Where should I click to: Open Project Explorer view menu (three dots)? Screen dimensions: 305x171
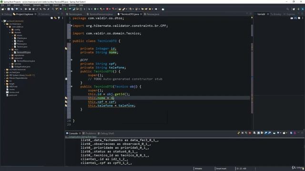[x=62, y=18]
